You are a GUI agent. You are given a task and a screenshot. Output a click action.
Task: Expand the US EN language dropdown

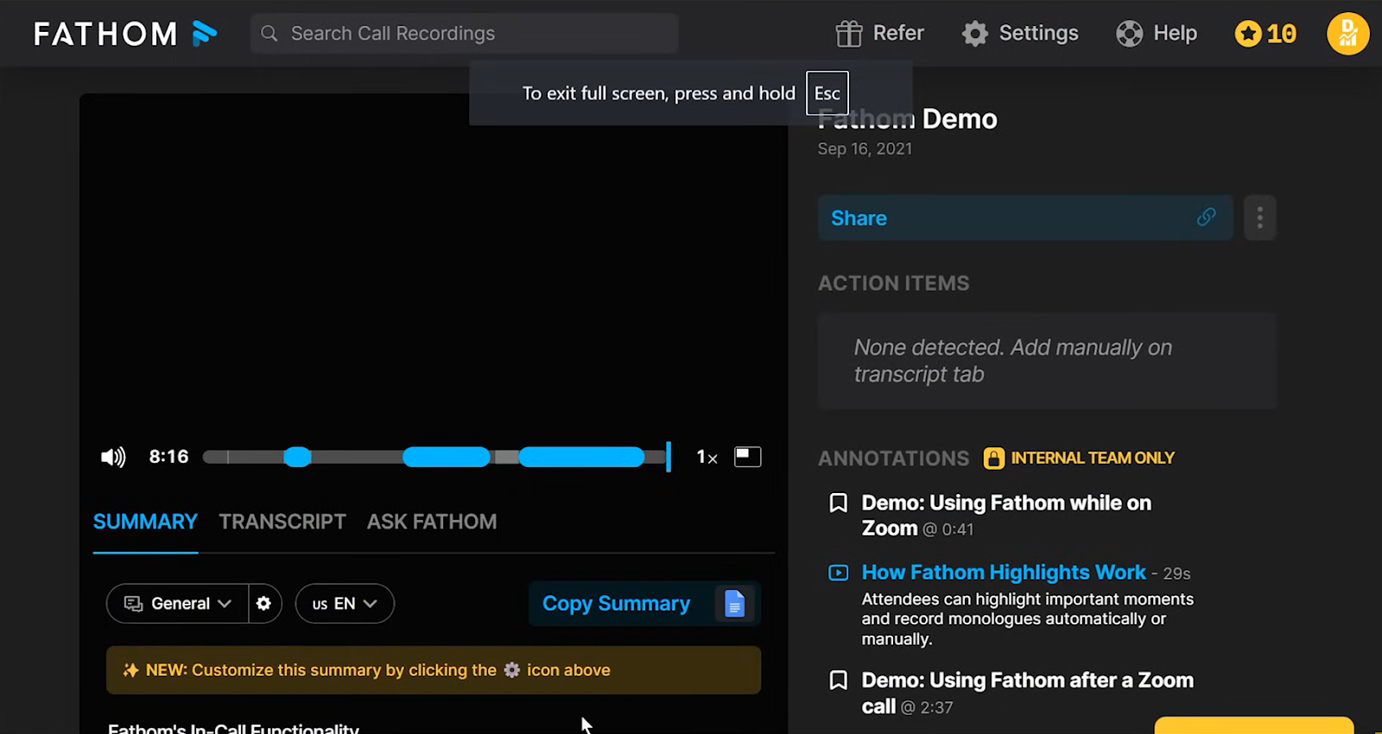coord(345,604)
